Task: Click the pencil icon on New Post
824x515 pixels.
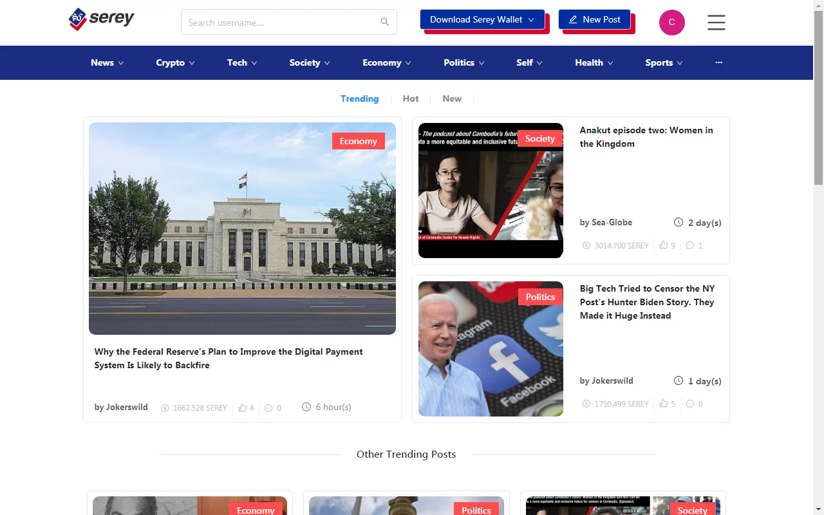Action: click(573, 20)
